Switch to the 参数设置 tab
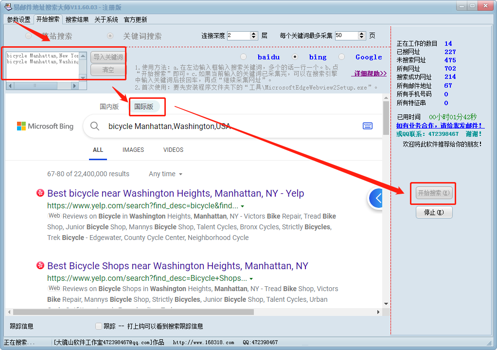 click(18, 19)
